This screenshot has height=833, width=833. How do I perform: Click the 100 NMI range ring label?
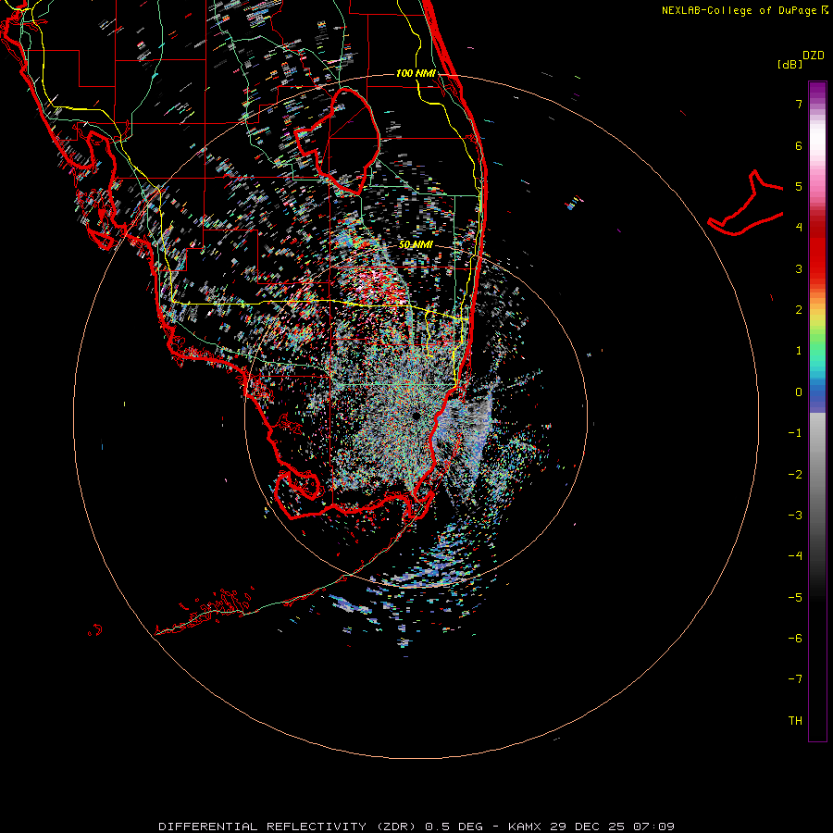[x=416, y=73]
